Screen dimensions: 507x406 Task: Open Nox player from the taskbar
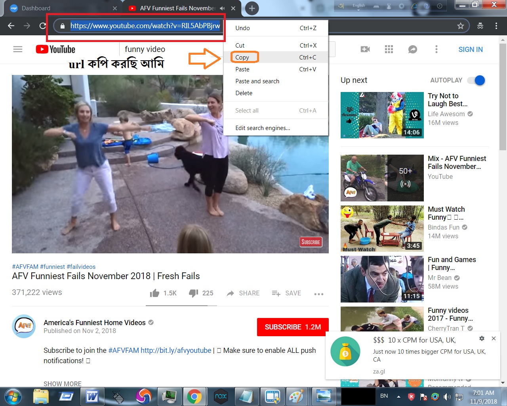click(x=221, y=396)
